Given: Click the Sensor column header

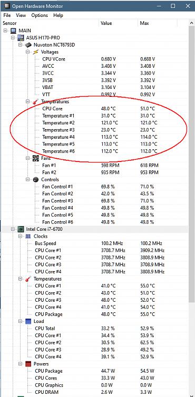Looking at the screenshot, I should 50,23.
